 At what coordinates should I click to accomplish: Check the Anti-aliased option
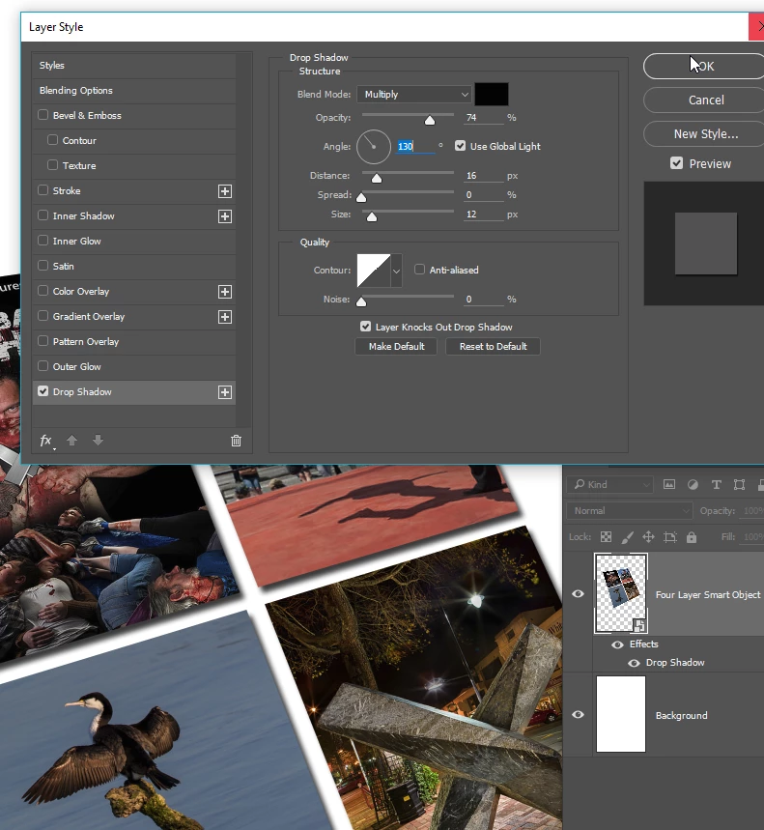pyautogui.click(x=419, y=270)
